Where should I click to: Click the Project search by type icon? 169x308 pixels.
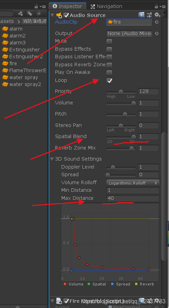coord(20,14)
